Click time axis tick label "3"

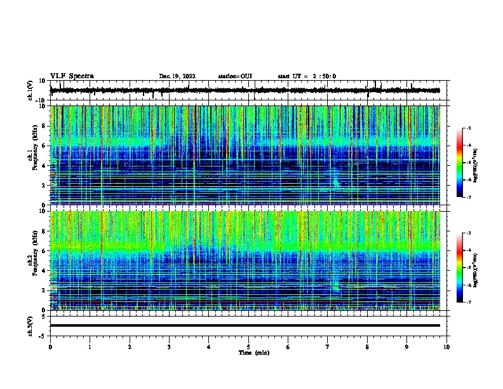coord(169,347)
